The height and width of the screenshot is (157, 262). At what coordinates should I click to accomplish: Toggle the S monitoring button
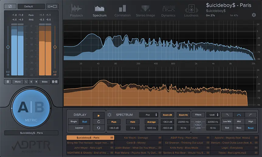31,82
